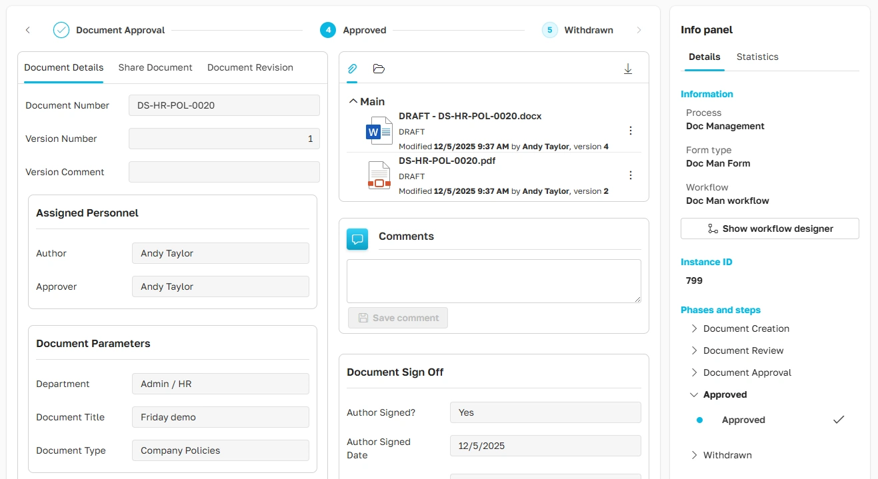Open the Word document DRAFT - DS-HR-POL-0020.docx
Screen dimensions: 878x479
(470, 116)
